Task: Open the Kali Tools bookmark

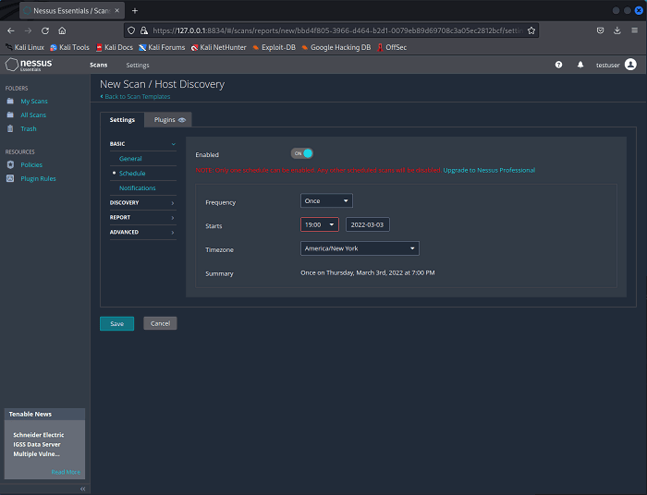Action: pyautogui.click(x=69, y=47)
